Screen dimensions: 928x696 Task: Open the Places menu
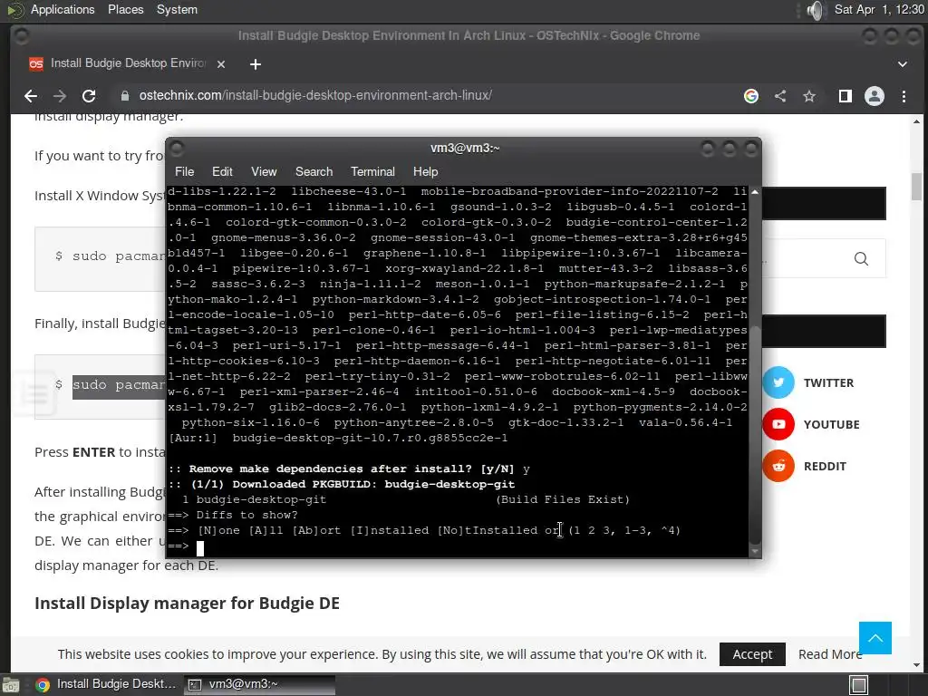125,10
